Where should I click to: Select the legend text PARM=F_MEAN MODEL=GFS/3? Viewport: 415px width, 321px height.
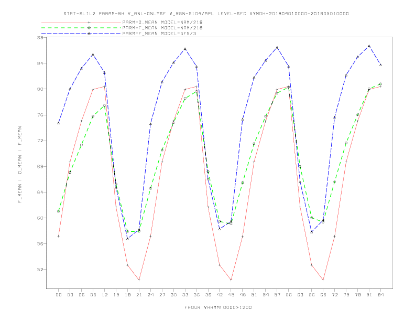coord(159,34)
